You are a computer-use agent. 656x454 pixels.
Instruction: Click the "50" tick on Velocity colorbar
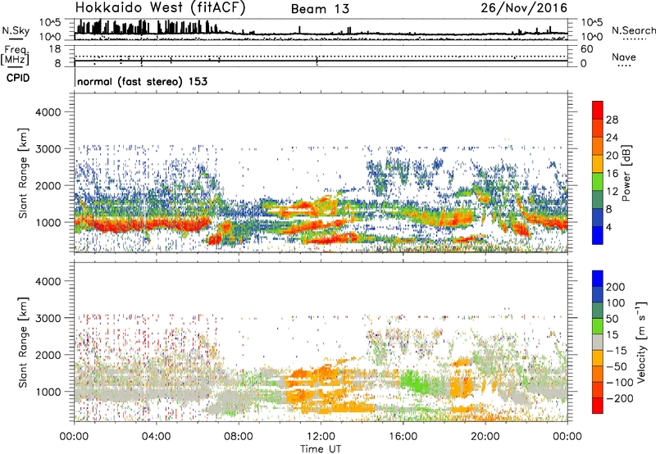click(612, 319)
